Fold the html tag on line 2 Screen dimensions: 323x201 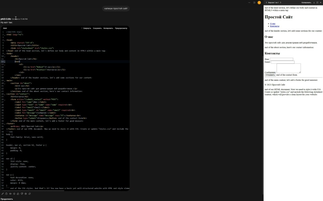pyautogui.click(x=5, y=35)
